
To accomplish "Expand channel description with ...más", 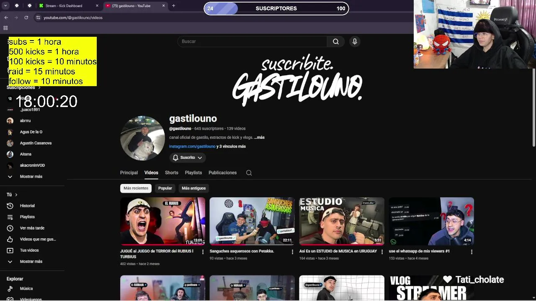I will 259,138.
